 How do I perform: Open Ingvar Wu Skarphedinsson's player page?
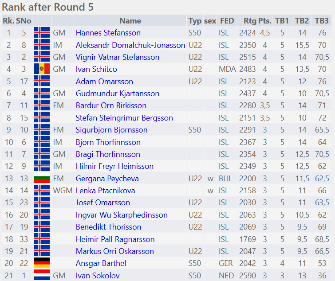coord(122,215)
